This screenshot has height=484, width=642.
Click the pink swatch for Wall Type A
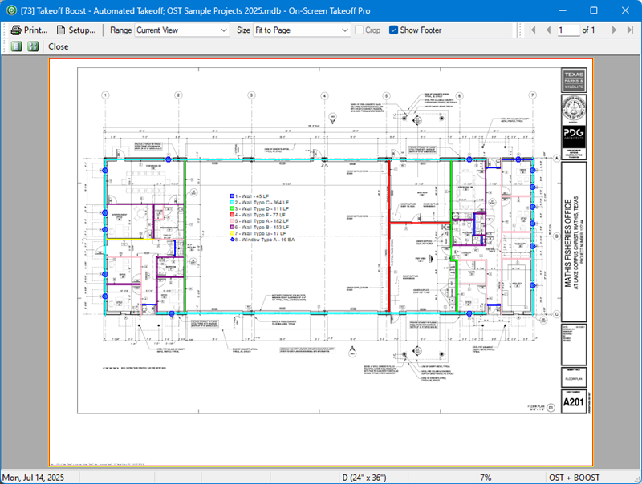pyautogui.click(x=232, y=221)
